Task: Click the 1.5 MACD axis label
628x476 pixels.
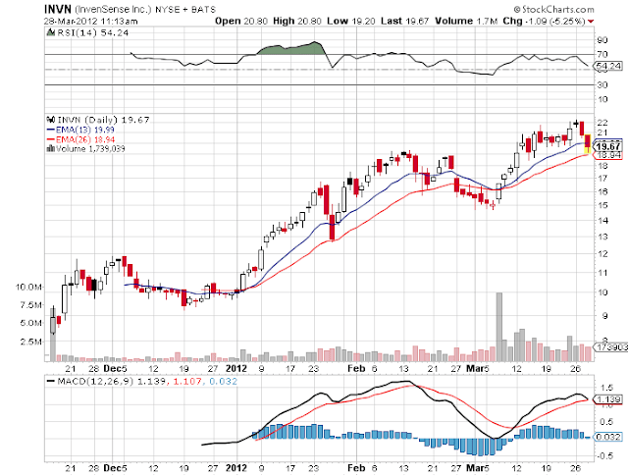Action: coord(607,388)
